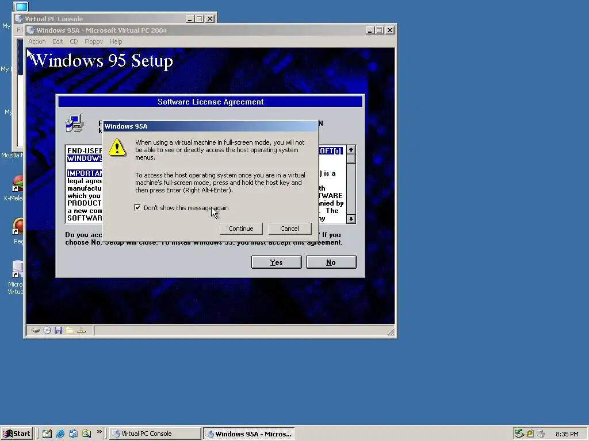This screenshot has width=589, height=441.
Task: Click the "Software License Agreement" title bar
Action: (211, 102)
